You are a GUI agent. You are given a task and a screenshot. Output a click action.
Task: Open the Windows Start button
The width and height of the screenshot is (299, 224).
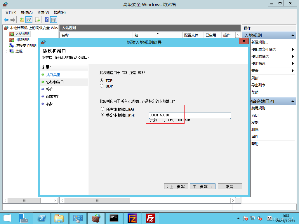point(7,218)
